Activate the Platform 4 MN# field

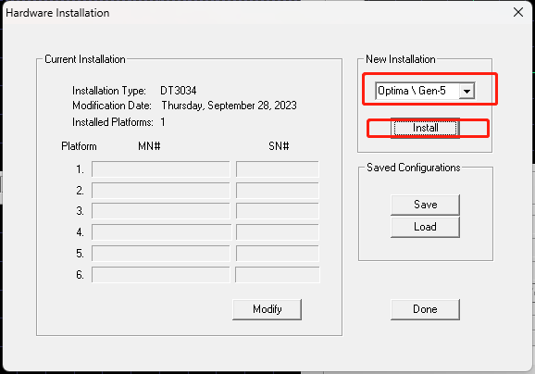[x=161, y=232]
